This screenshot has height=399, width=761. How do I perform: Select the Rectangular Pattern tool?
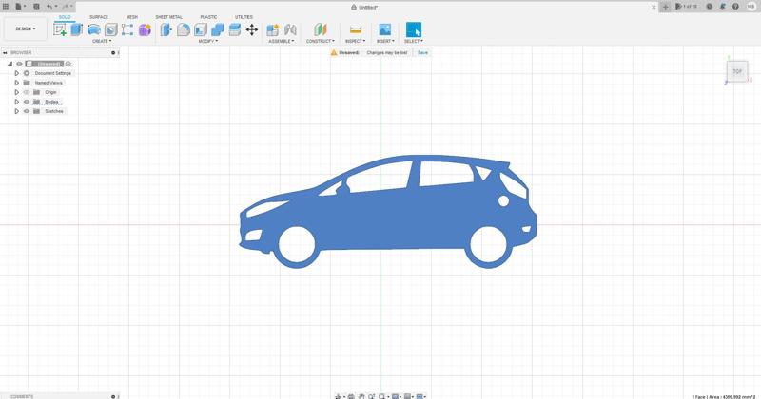pos(127,29)
